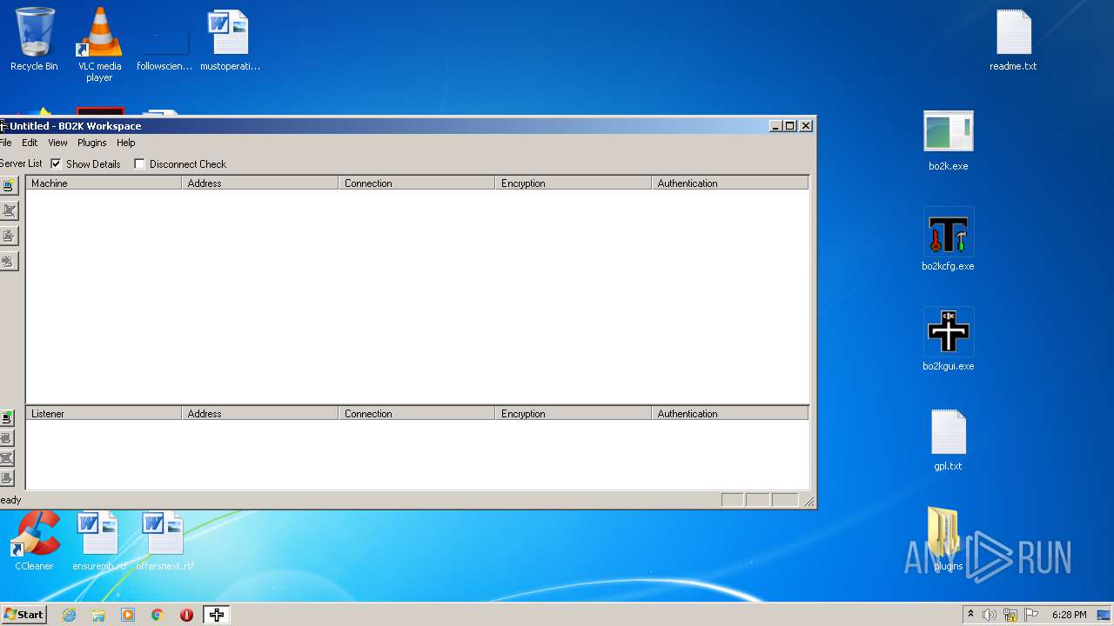The image size is (1114, 626).
Task: Click the BO2K taskbar button
Action: coord(217,615)
